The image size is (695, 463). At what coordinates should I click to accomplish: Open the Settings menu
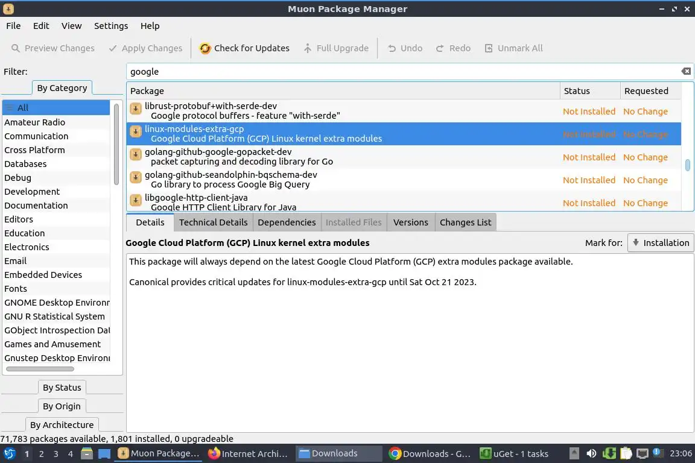[x=111, y=26]
